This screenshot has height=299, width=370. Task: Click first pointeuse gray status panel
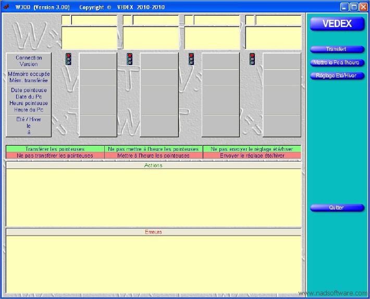coord(98,95)
